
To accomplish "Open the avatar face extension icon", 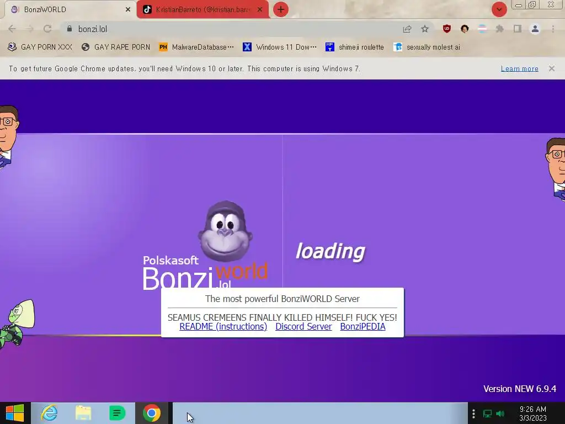I will (x=465, y=29).
